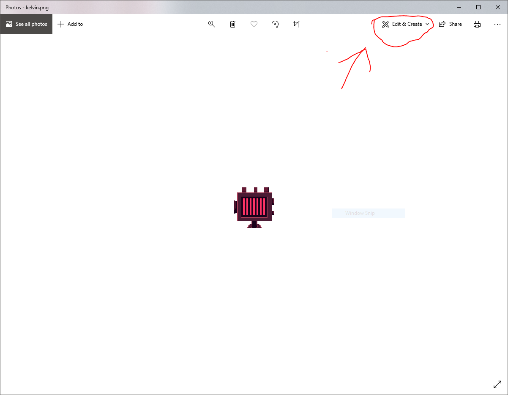
Task: Open the crop tool icon
Action: pyautogui.click(x=296, y=24)
